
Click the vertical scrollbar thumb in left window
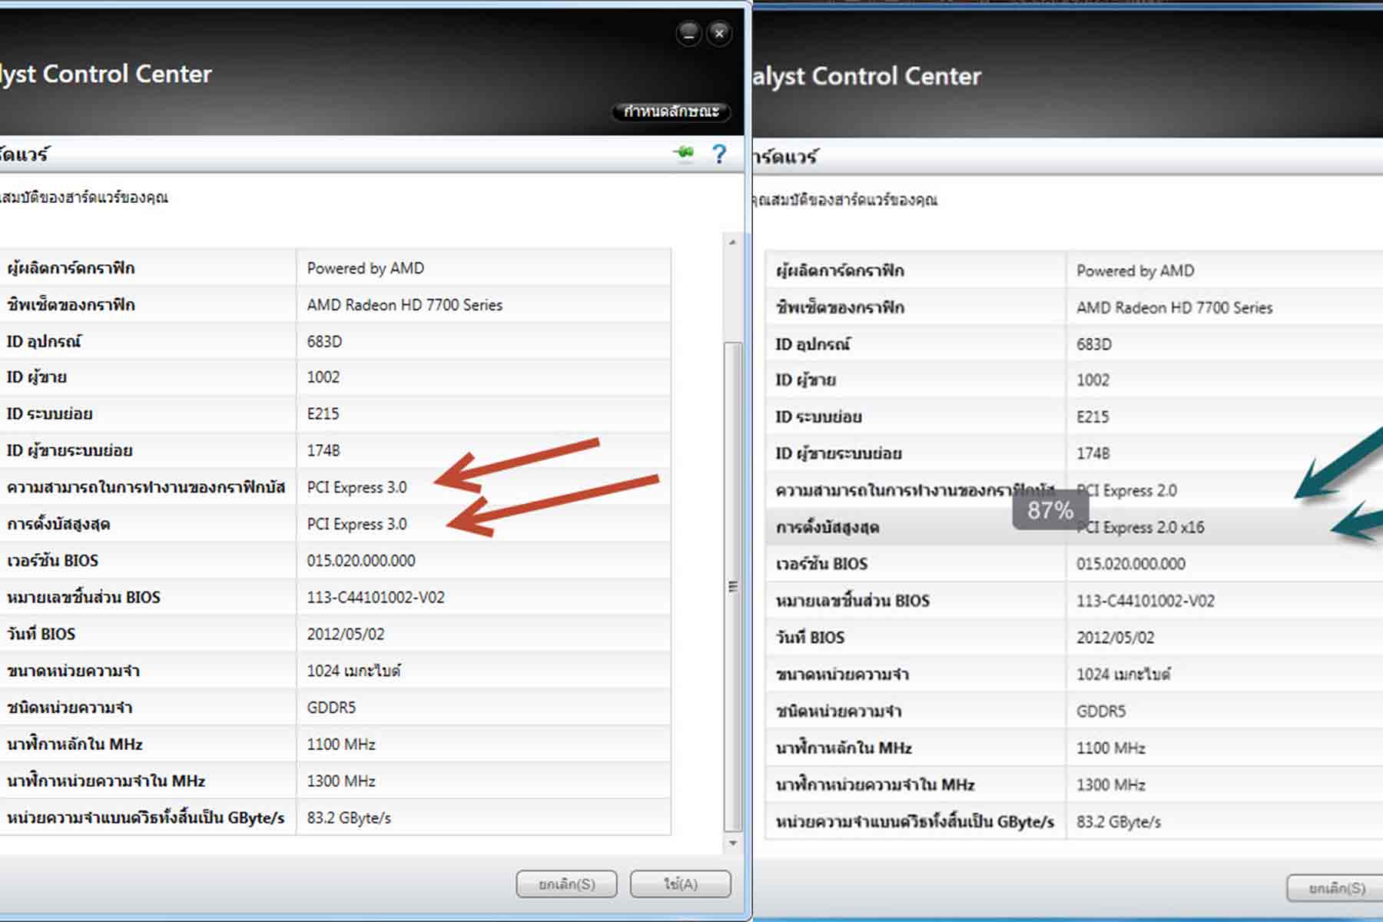coord(733,588)
